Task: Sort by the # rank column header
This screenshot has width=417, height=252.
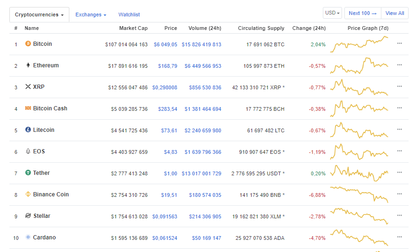Action: click(x=16, y=28)
